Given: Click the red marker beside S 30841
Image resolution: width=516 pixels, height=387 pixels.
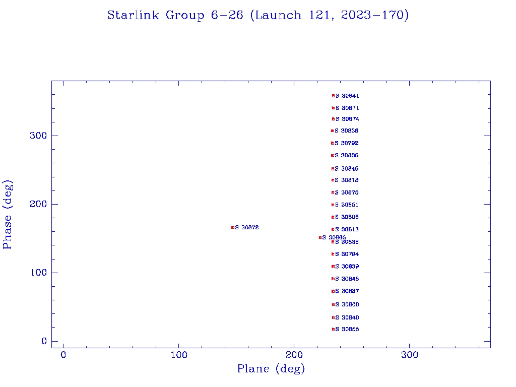Looking at the screenshot, I should [x=333, y=96].
